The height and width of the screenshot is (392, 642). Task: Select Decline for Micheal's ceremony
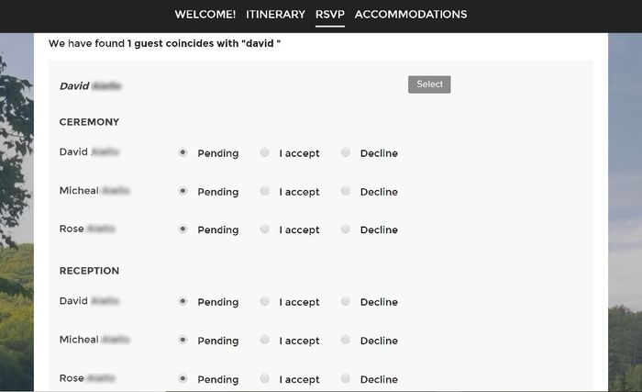(x=346, y=191)
